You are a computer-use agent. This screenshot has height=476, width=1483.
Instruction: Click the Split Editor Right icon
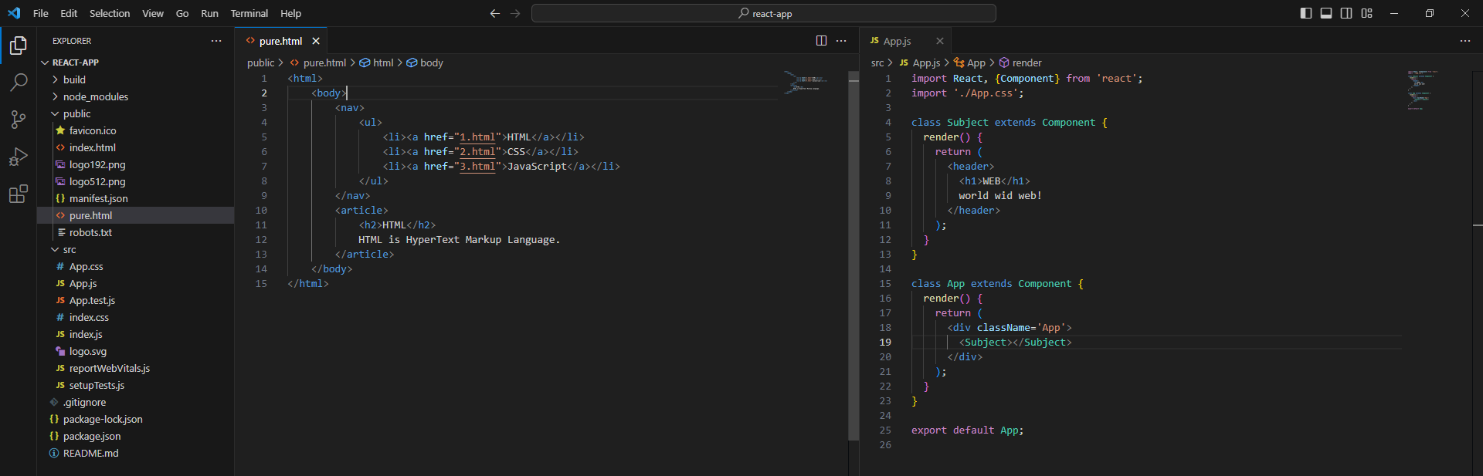821,41
